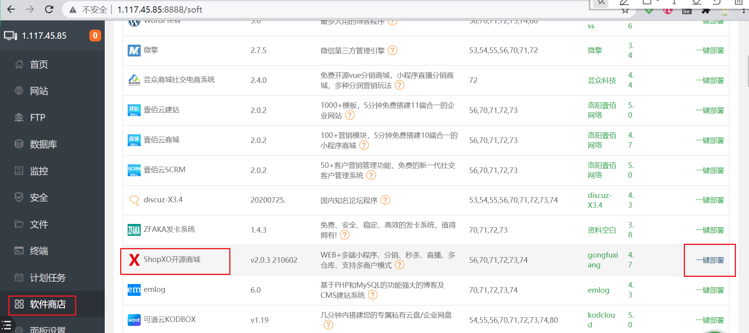
Task: Click the not-secure warning icon in address bar
Action: [73, 9]
